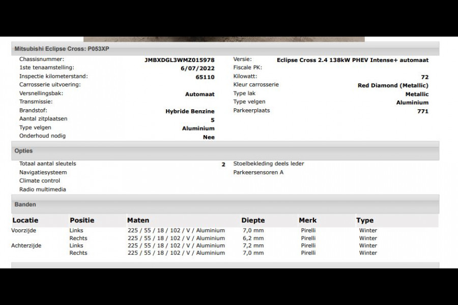Collapse the Opties section header
This screenshot has width=458, height=305.
(x=24, y=151)
